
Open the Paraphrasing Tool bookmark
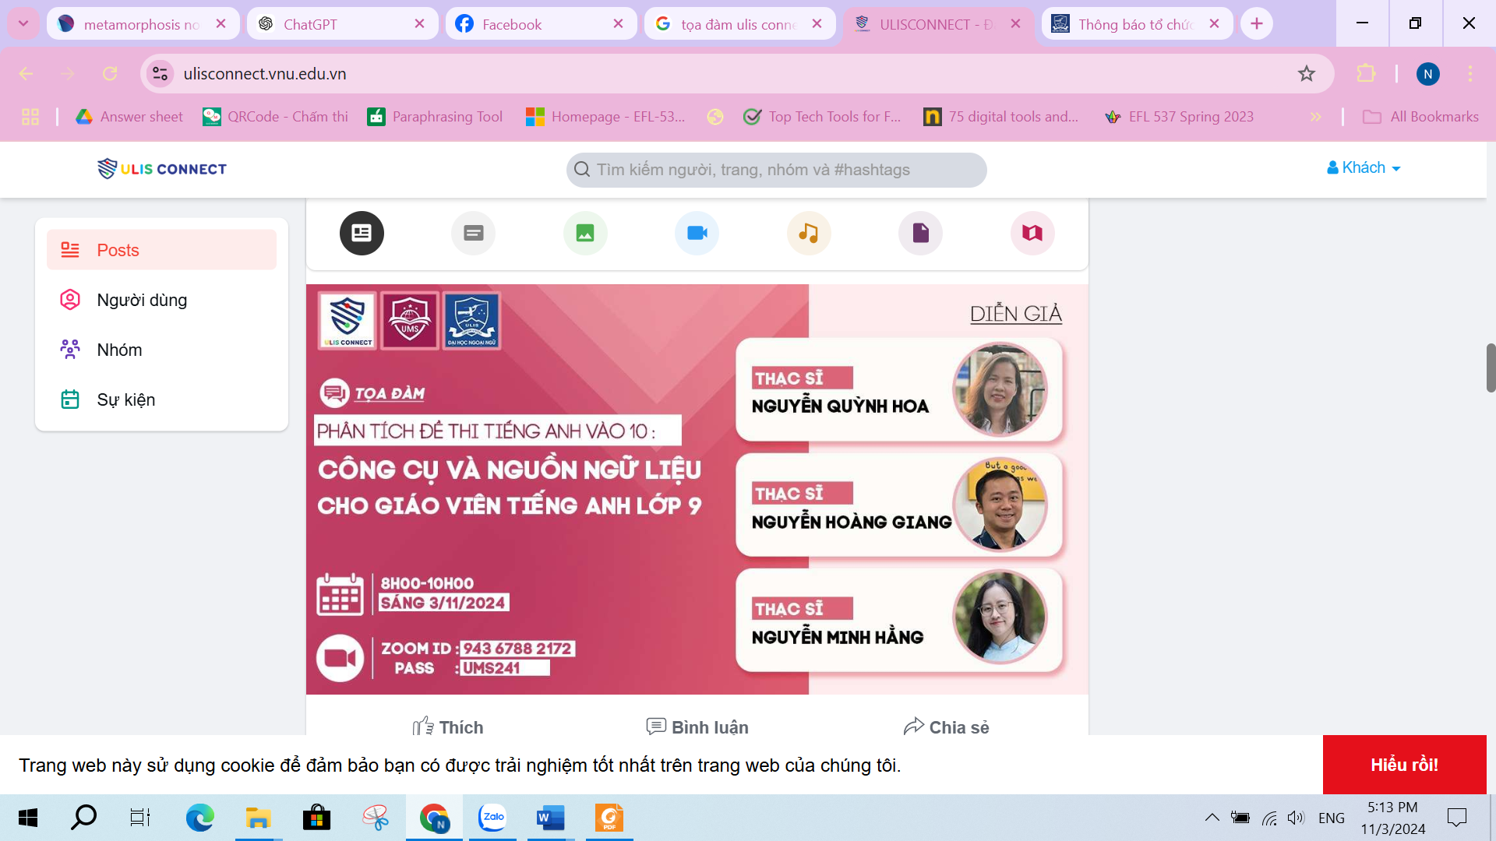435,117
